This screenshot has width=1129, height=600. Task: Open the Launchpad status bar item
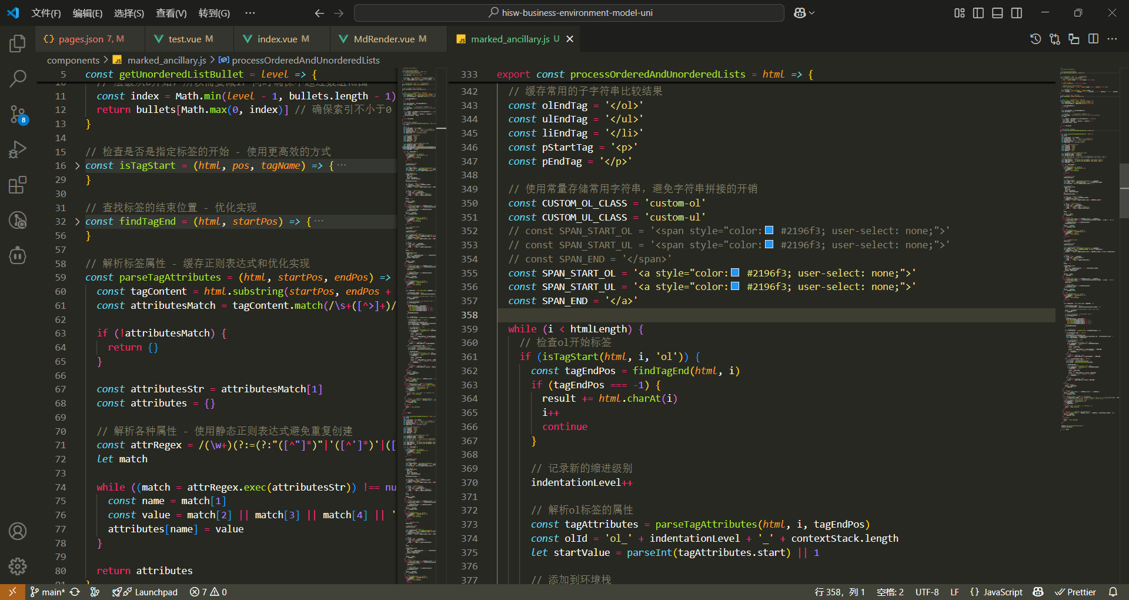[145, 592]
